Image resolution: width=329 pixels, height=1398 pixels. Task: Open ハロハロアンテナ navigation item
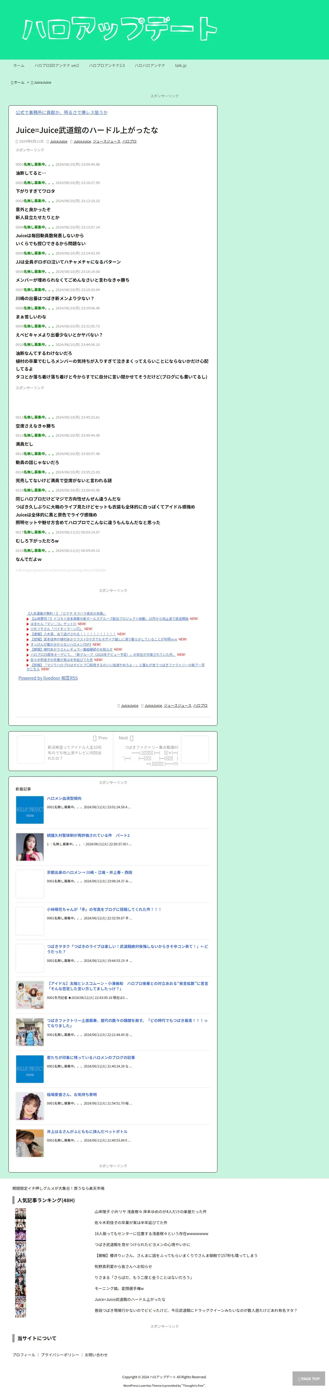[x=150, y=66]
